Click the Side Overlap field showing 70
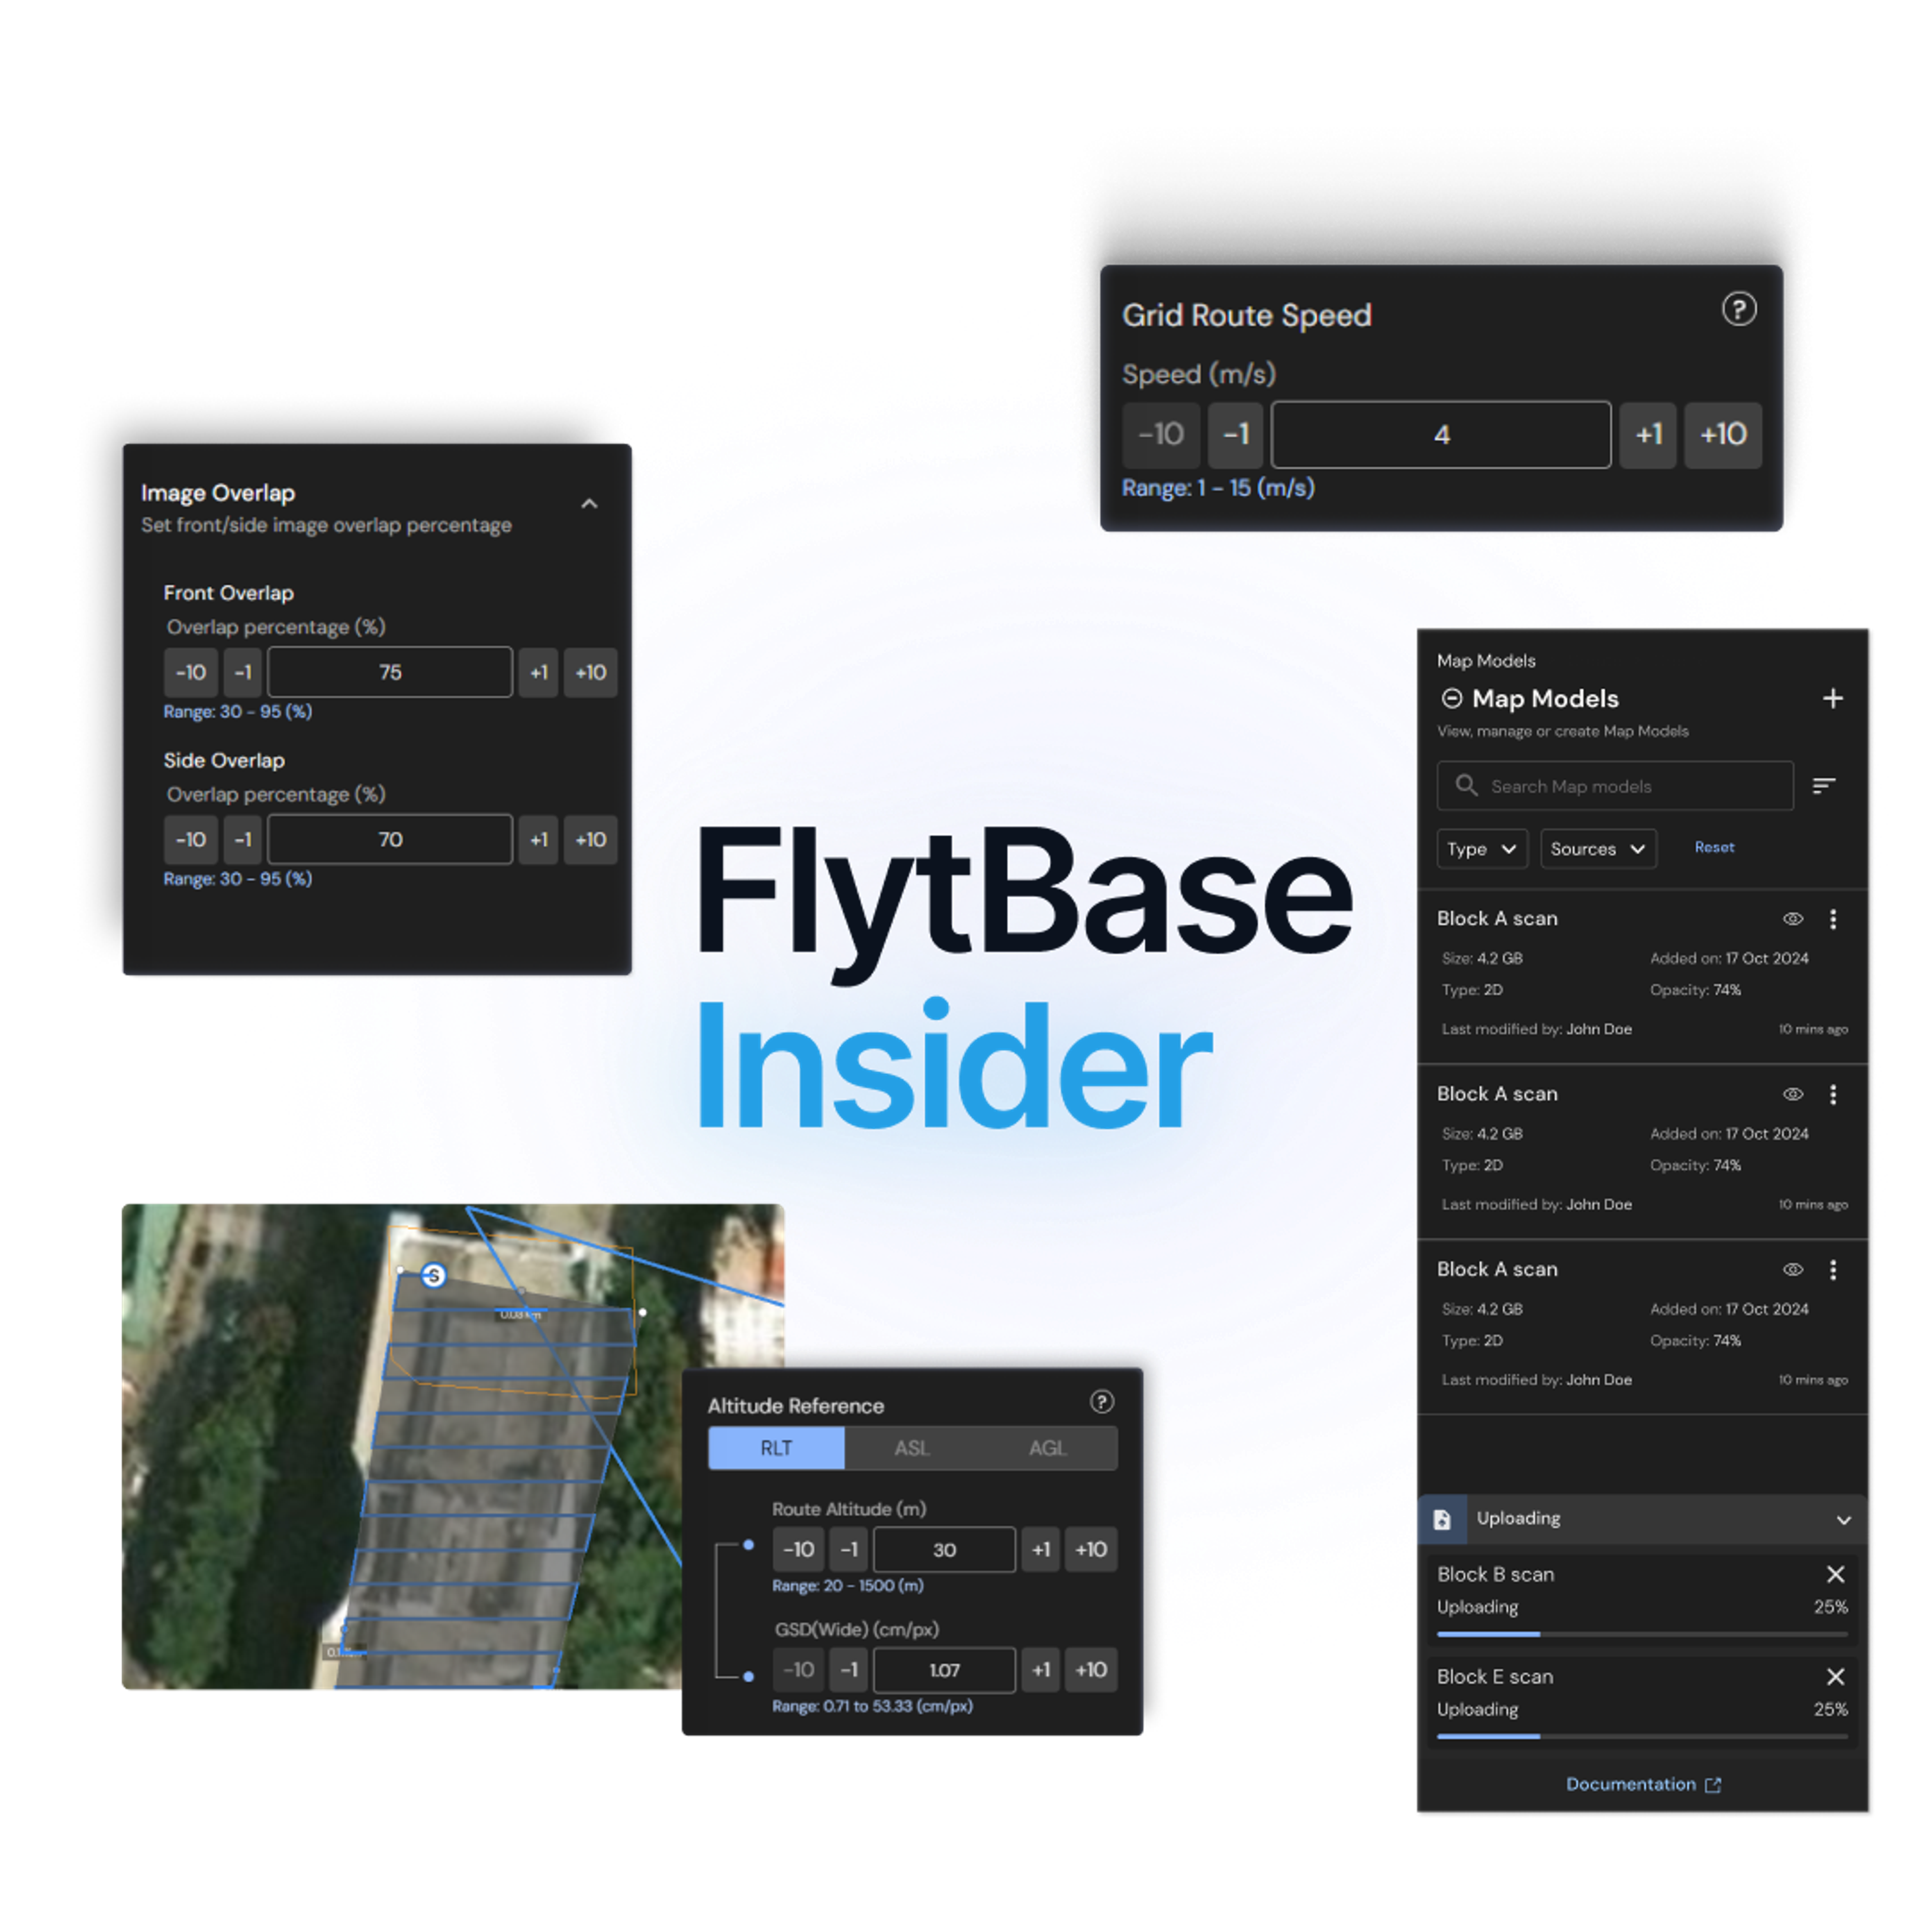1932x1932 pixels. [x=390, y=839]
